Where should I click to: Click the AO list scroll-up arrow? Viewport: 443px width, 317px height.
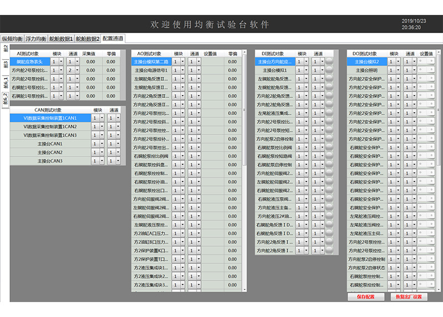(245, 53)
